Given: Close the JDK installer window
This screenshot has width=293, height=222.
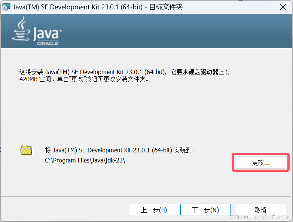Looking at the screenshot, I should tap(283, 7).
